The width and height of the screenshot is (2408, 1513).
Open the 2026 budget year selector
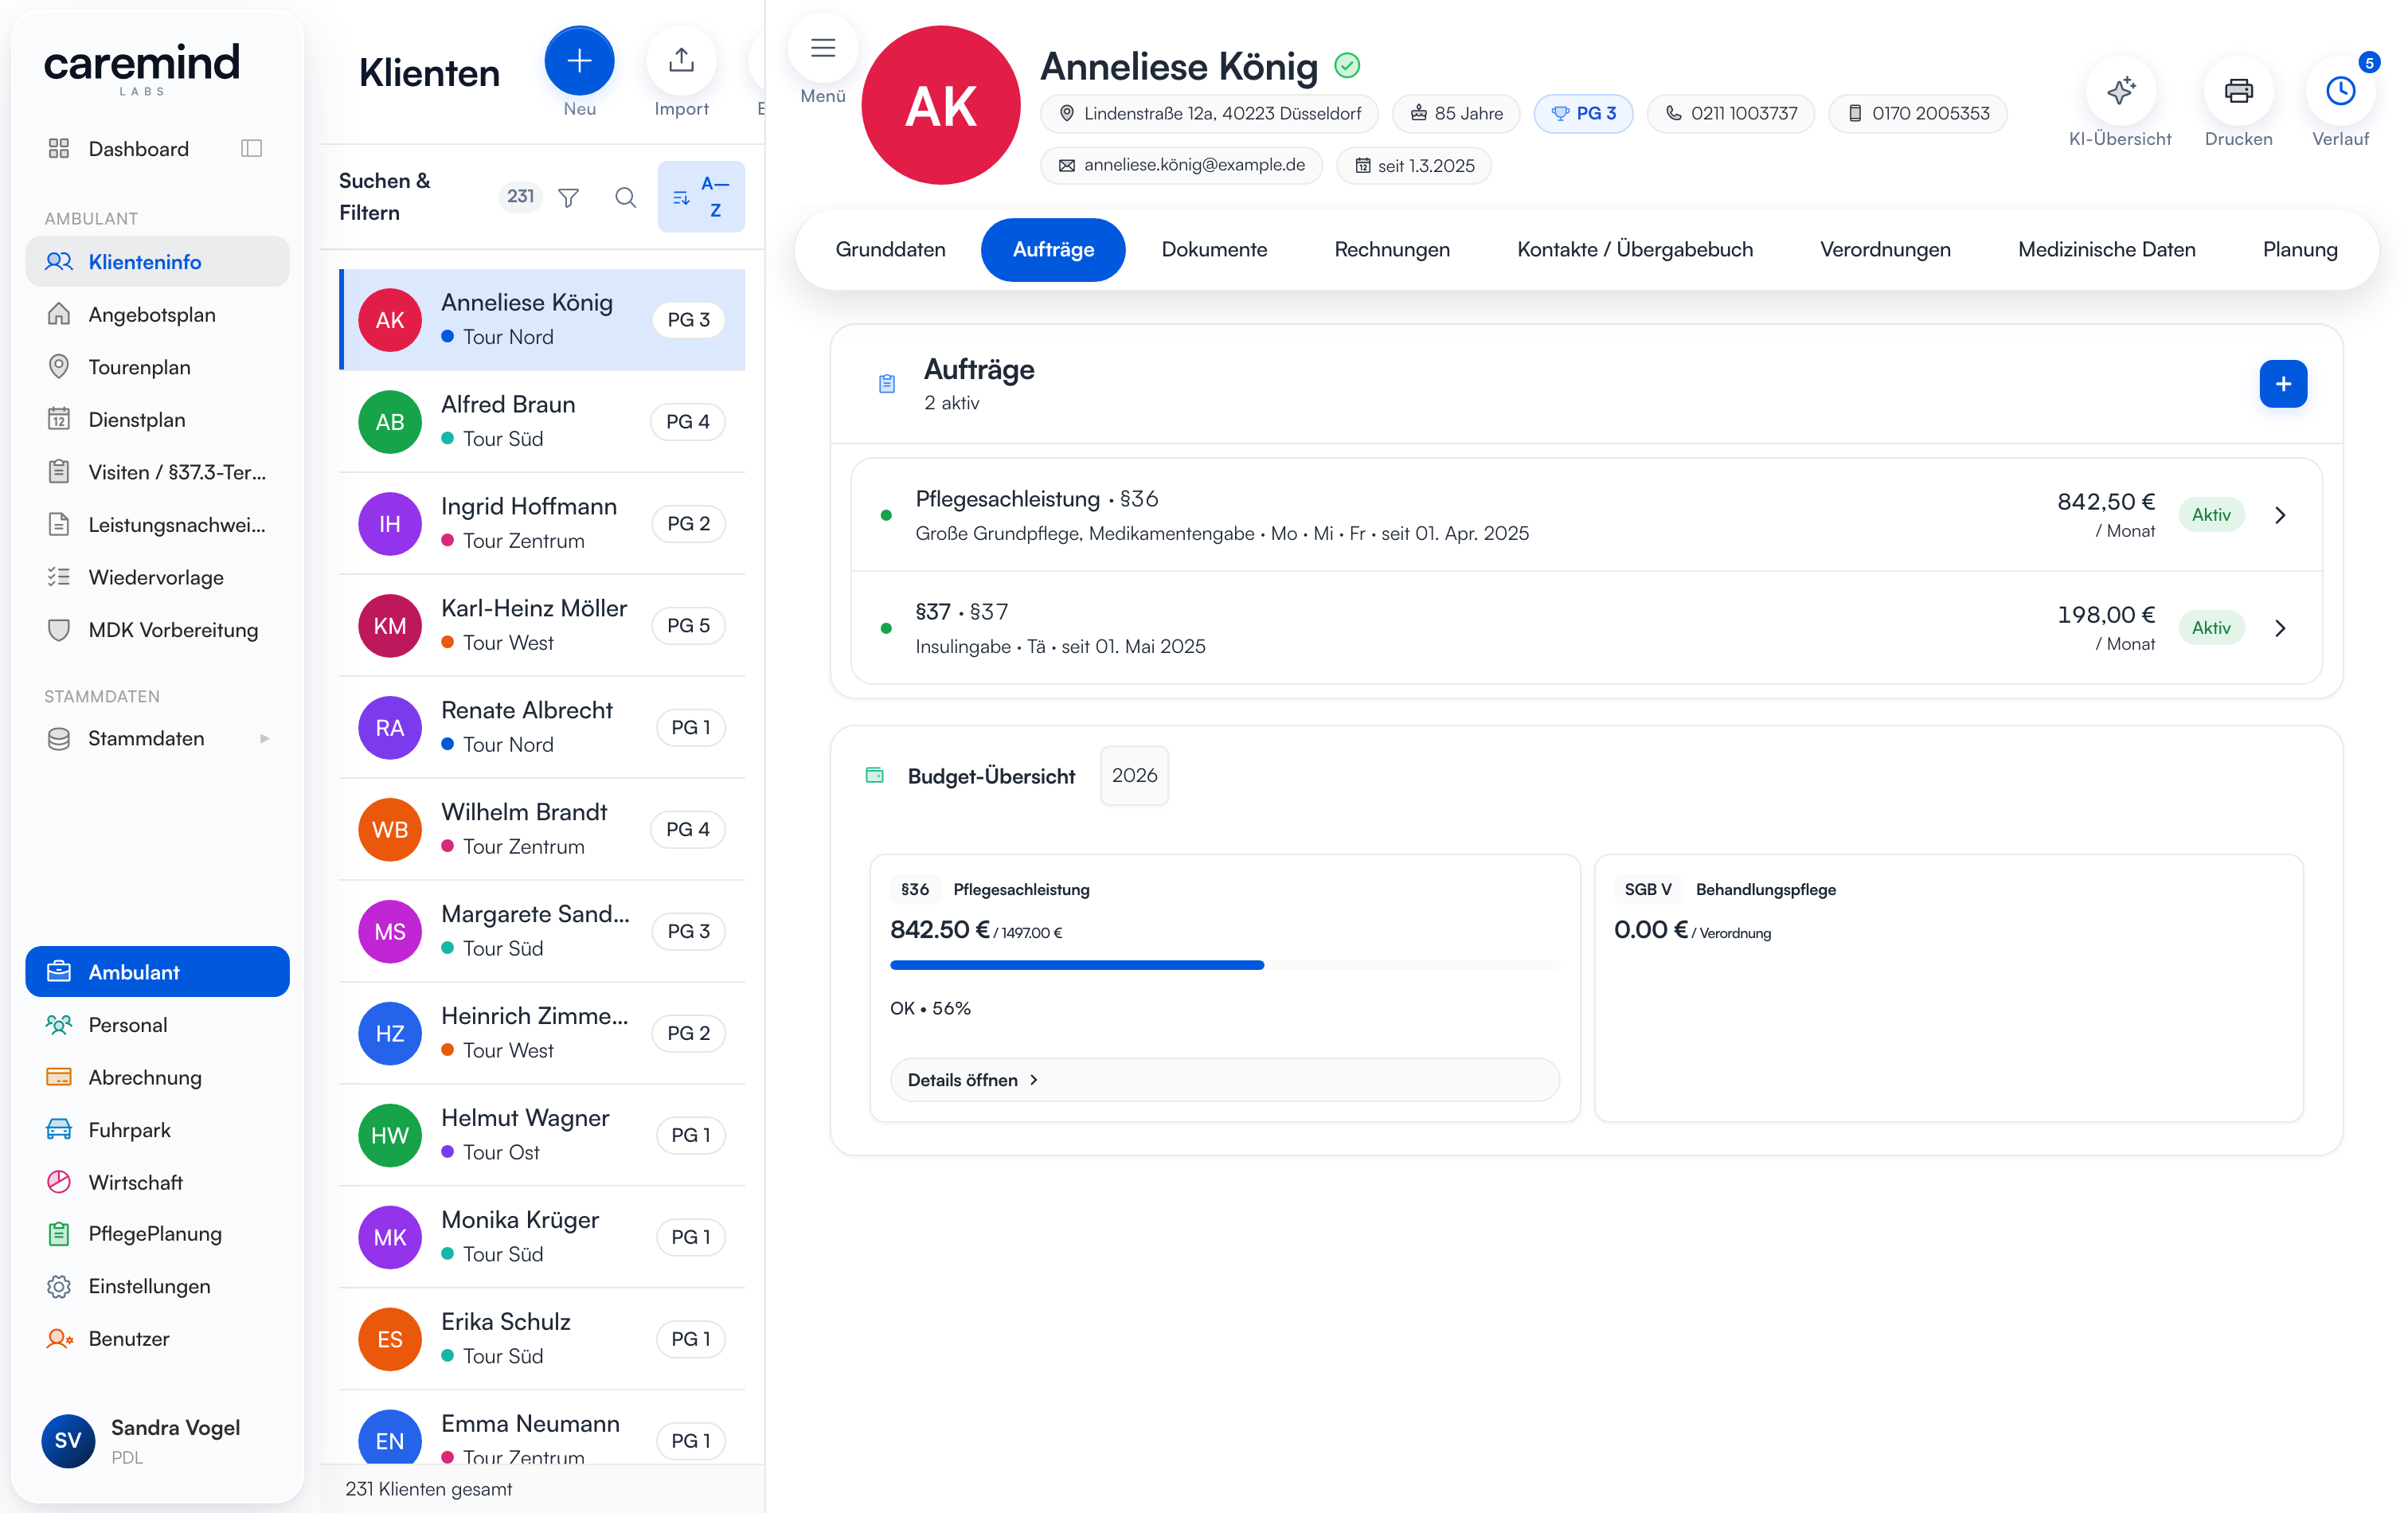point(1134,775)
